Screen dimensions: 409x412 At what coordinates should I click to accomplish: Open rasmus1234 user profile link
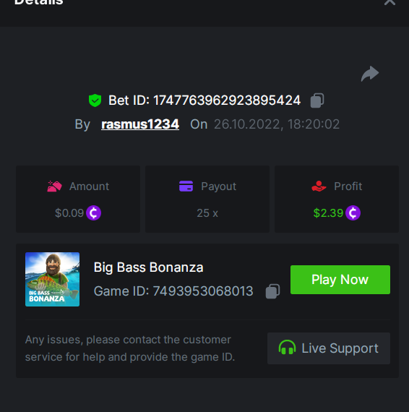tap(140, 124)
